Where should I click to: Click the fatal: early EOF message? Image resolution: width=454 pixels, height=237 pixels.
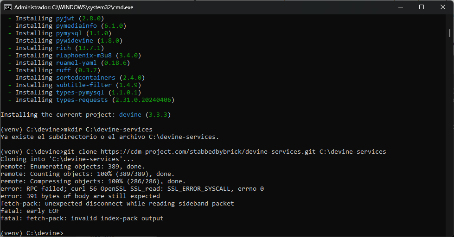pyautogui.click(x=30, y=211)
